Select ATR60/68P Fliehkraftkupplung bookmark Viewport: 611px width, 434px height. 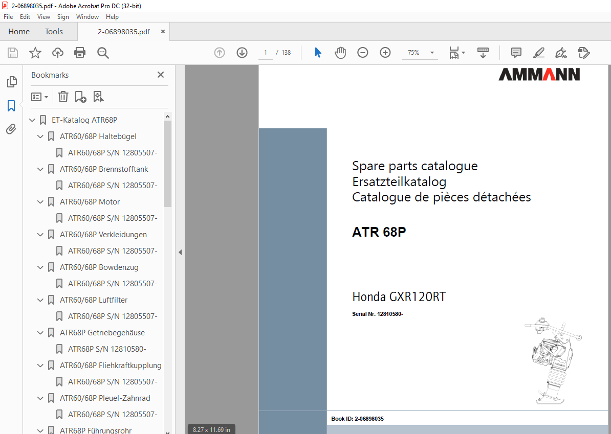point(111,365)
